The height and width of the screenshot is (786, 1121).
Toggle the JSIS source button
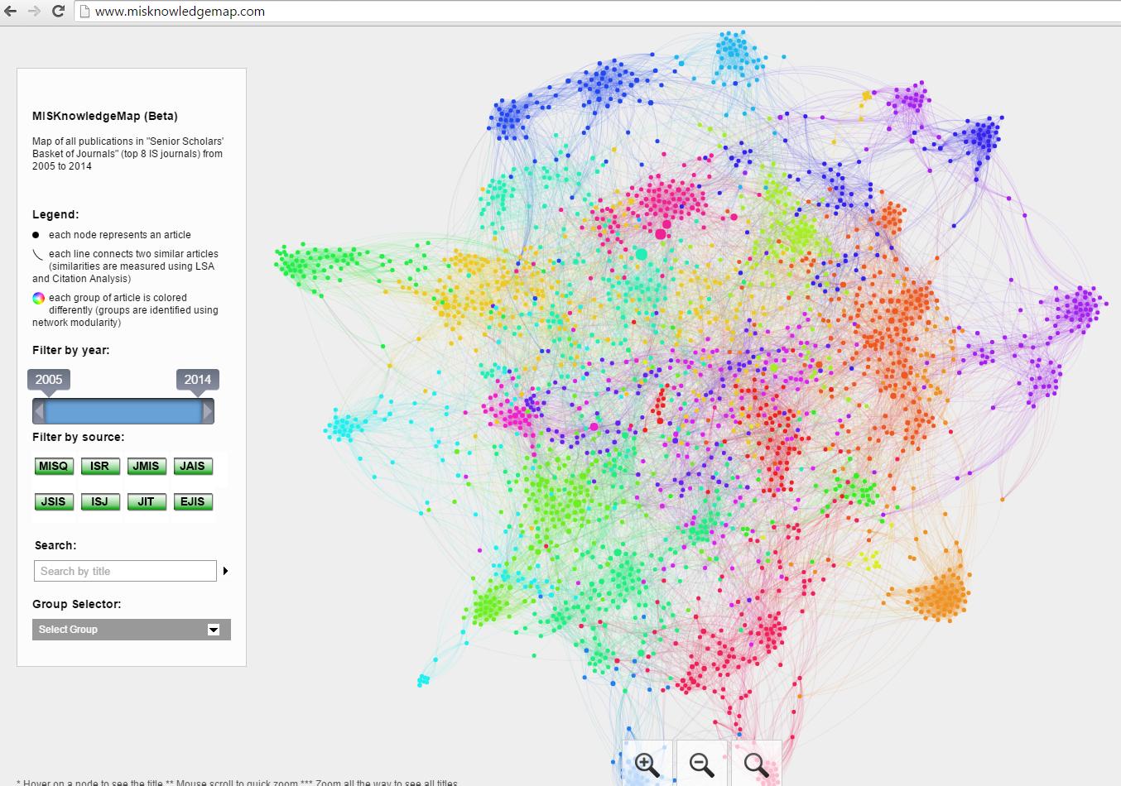point(54,502)
